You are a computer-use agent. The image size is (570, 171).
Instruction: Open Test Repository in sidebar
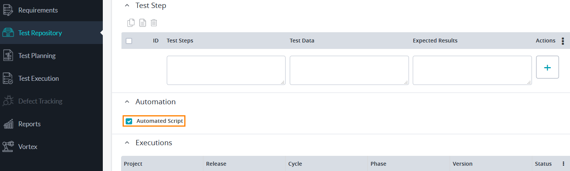point(40,33)
